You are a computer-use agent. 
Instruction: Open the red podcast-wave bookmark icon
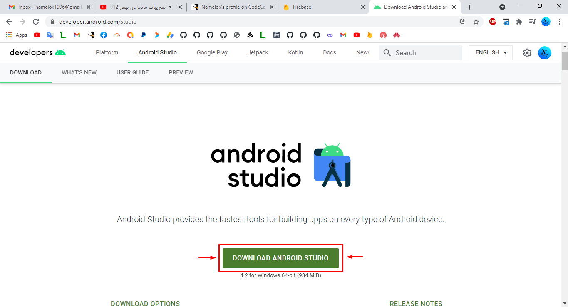(383, 35)
